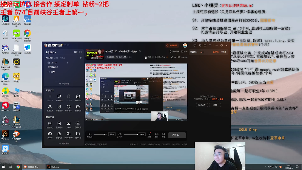Open the live mode dropdown in the companion sidebar
302x170 pixels.
(x=51, y=52)
